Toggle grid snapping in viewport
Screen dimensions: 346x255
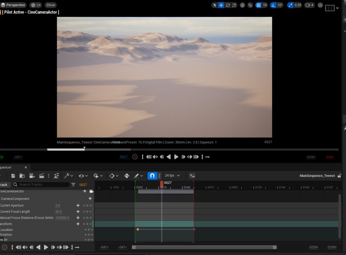click(x=258, y=5)
